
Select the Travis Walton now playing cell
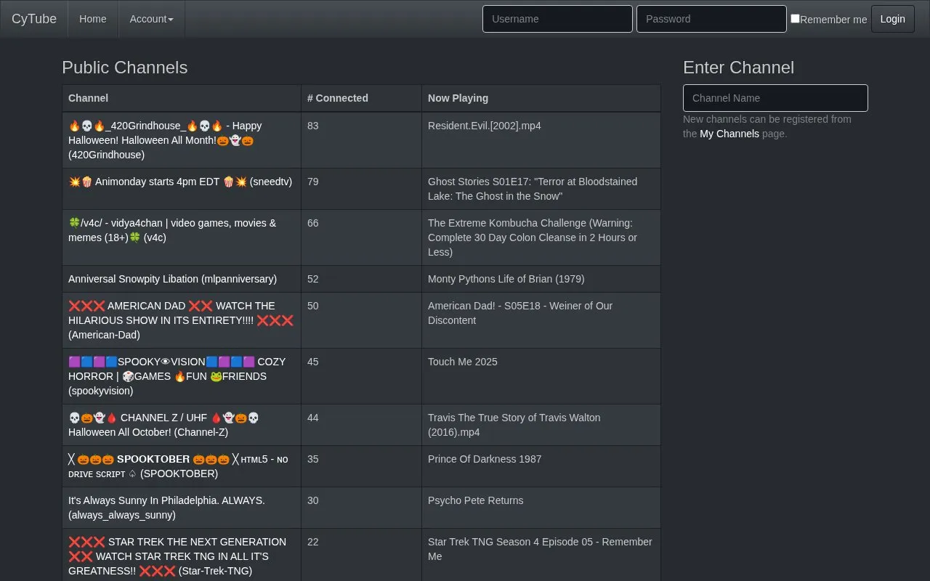[x=541, y=425]
